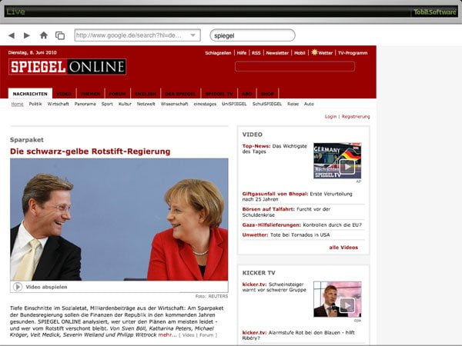
Task: Click the Tobii Software label in top bar
Action: pos(434,12)
